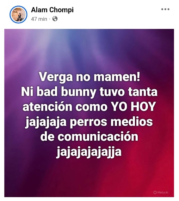The height and width of the screenshot is (201, 179).
Task: Click the 'Verga no mamen!' text line
Action: (89, 77)
